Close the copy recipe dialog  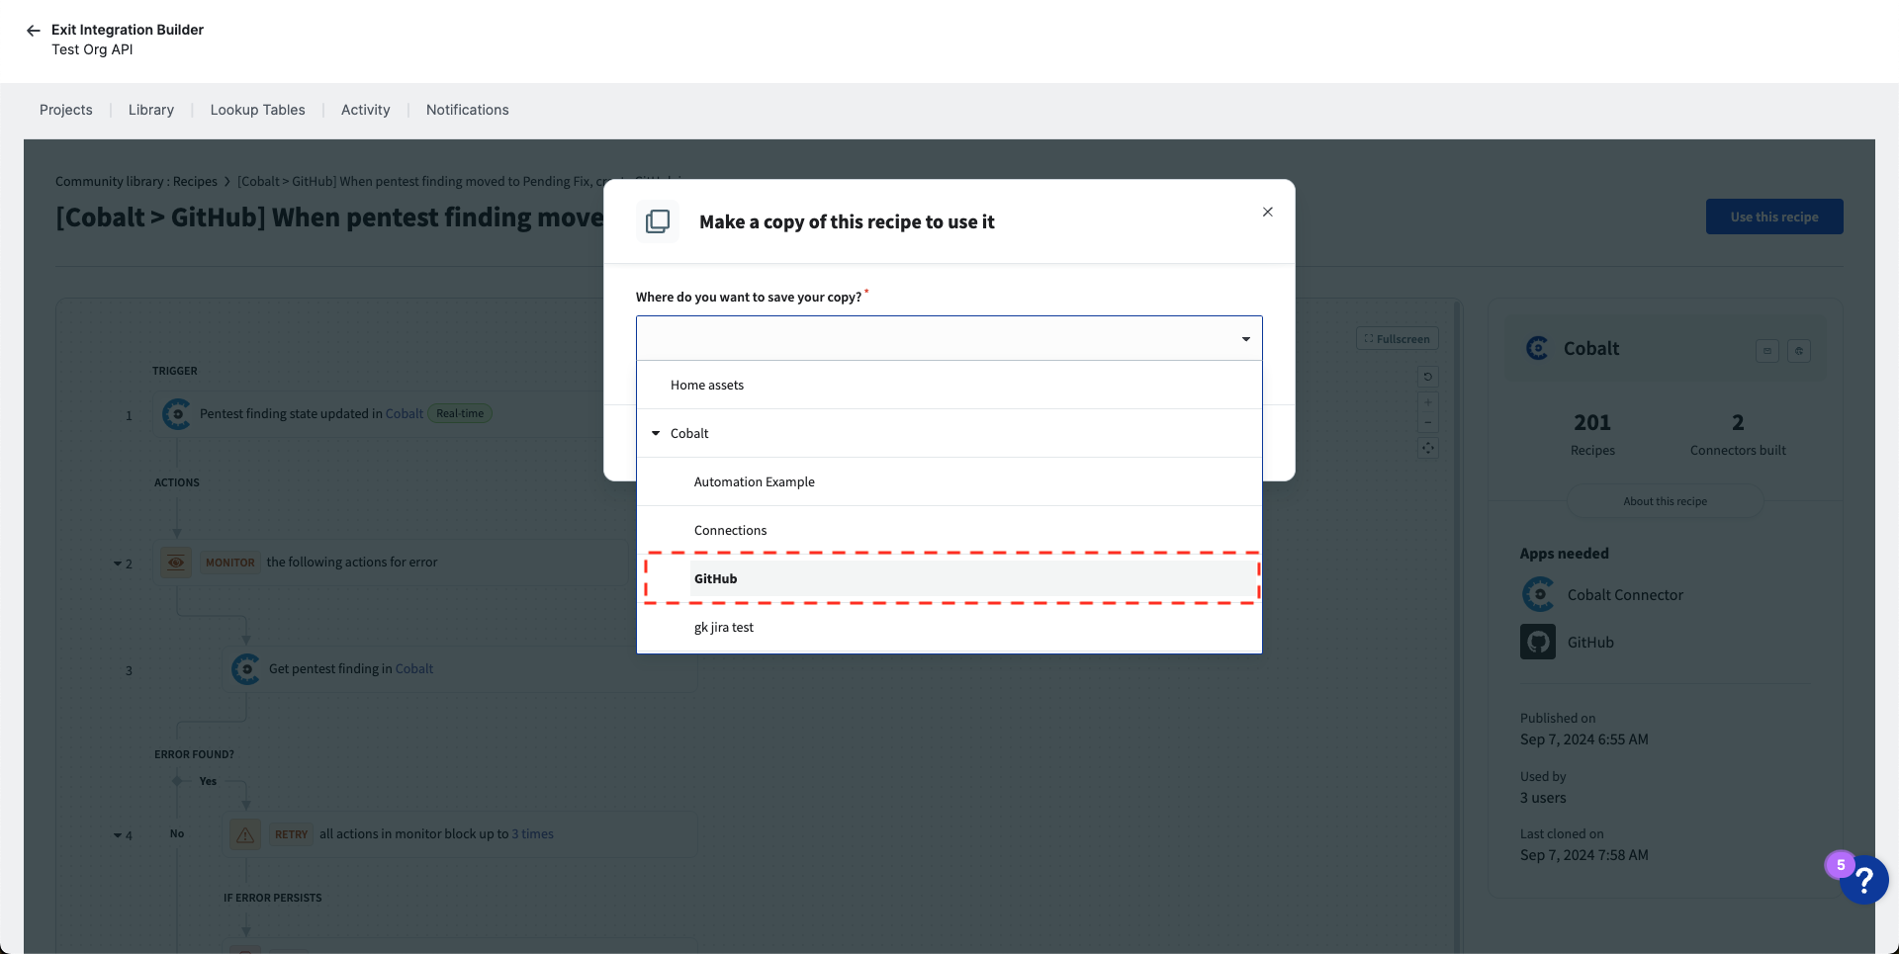pos(1268,212)
